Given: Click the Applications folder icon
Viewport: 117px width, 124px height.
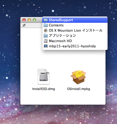Looking at the screenshot, I should 46,36.
